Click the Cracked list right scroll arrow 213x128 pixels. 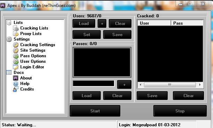tap(200, 85)
